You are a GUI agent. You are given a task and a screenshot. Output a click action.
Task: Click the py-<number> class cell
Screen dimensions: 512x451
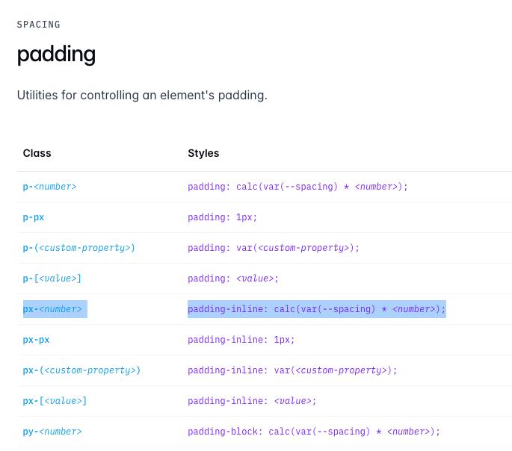(x=52, y=432)
